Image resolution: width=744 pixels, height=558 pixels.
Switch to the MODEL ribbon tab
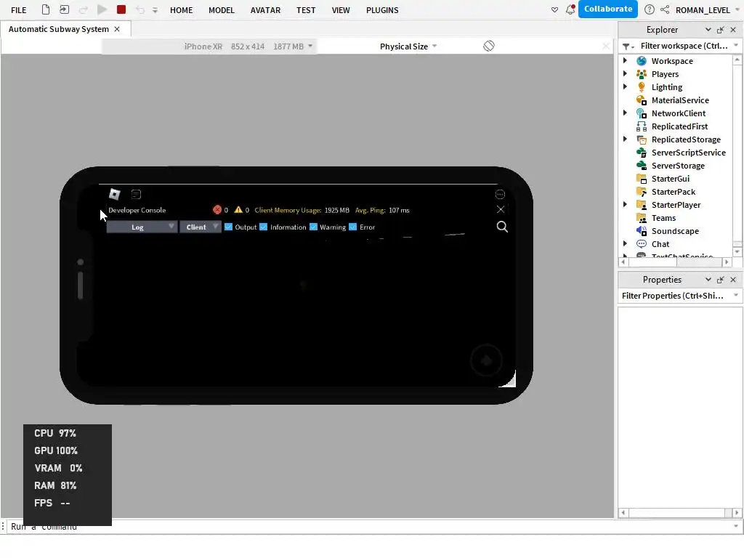222,10
